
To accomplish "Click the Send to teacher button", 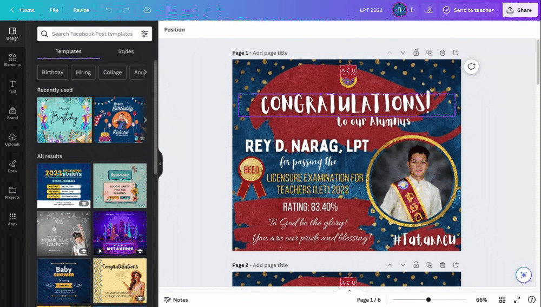I will [468, 10].
